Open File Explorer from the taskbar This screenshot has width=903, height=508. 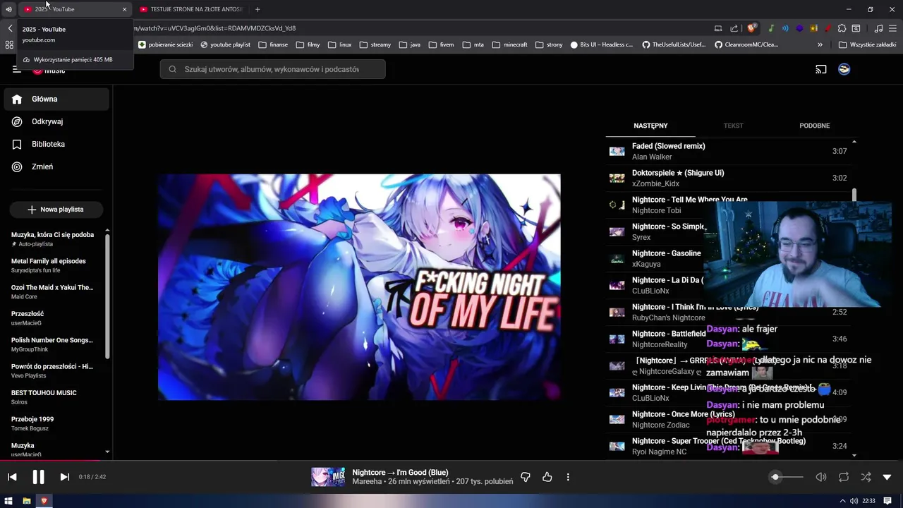27,501
